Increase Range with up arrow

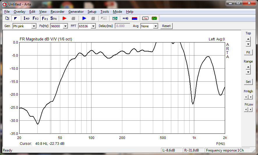[x=248, y=67]
